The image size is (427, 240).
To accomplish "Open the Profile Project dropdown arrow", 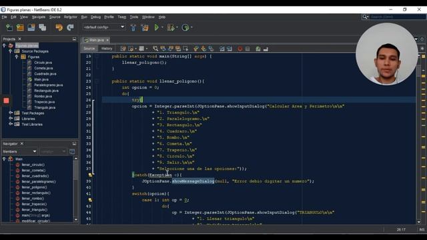I will coord(191,27).
